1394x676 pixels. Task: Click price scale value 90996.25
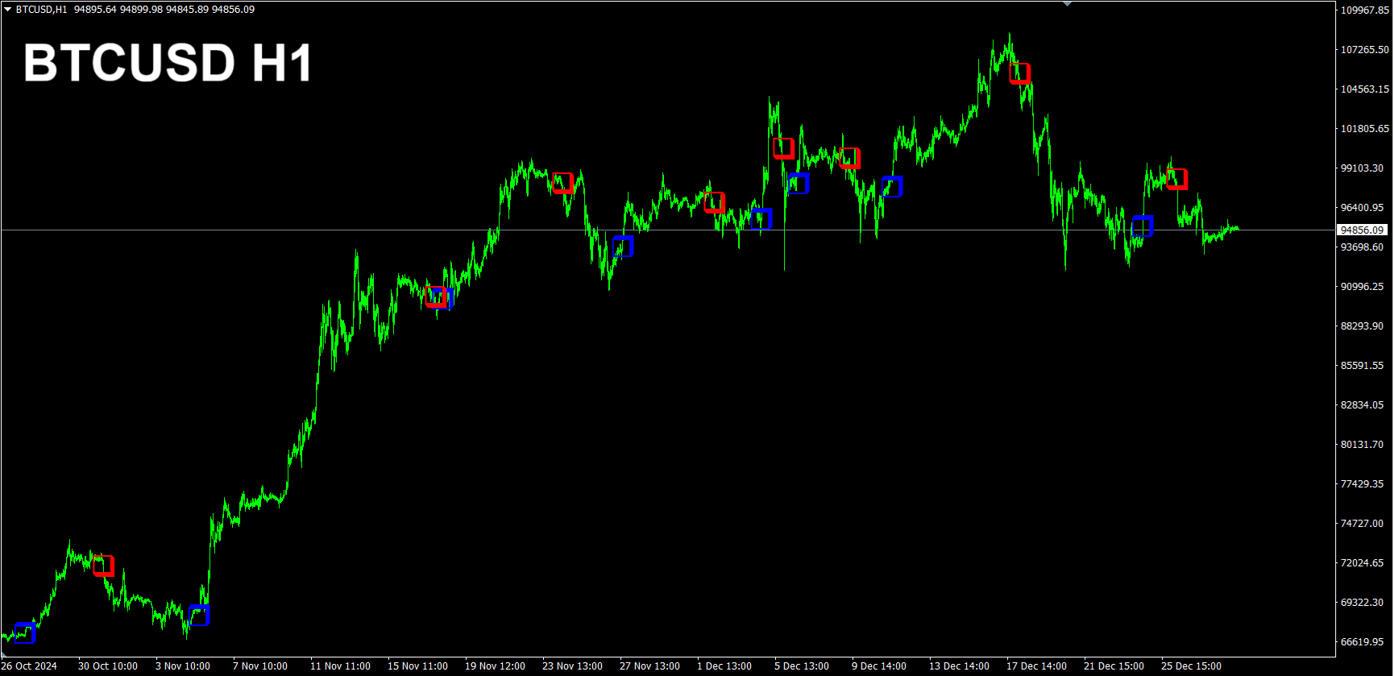pos(1363,287)
